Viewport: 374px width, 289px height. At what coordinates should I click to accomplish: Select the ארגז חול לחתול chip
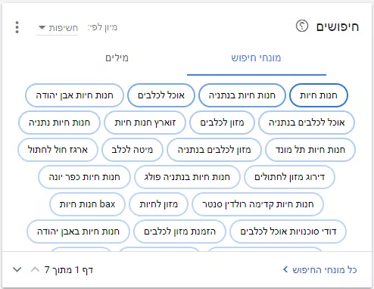pos(58,150)
